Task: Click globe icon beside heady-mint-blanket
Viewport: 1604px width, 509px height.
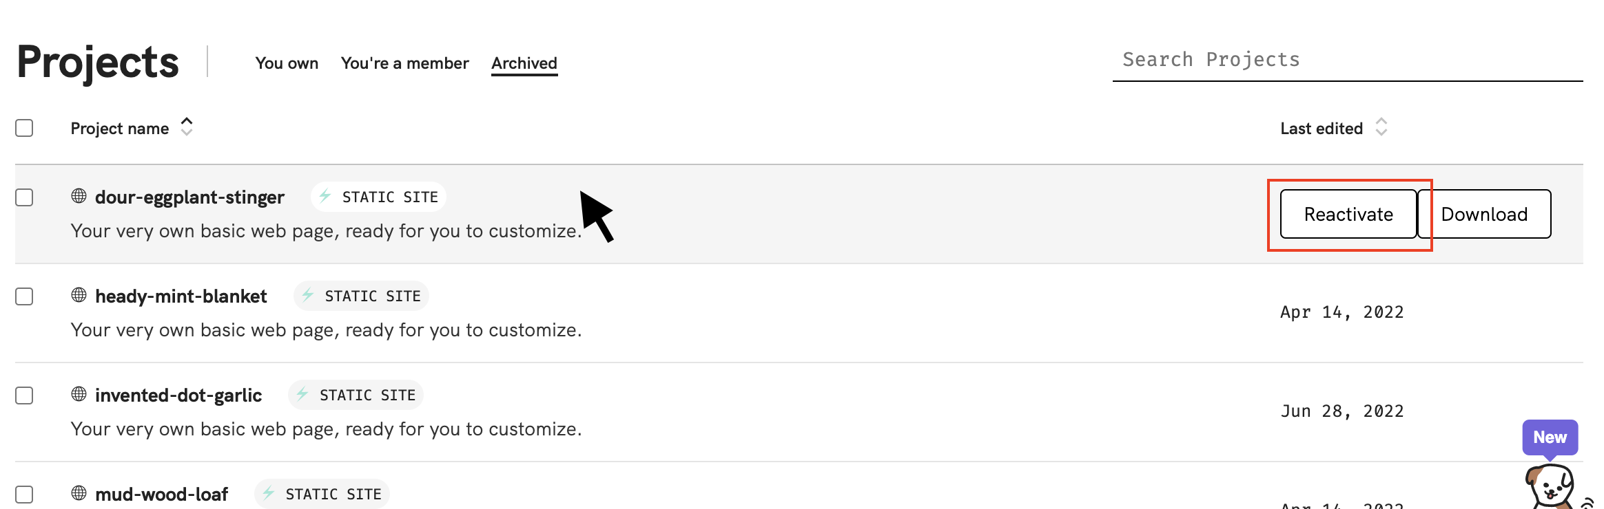Action: tap(79, 296)
